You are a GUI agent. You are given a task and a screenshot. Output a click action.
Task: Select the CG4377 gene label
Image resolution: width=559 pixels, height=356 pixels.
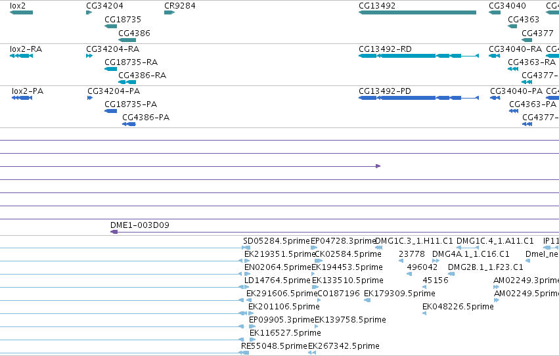[x=537, y=33]
